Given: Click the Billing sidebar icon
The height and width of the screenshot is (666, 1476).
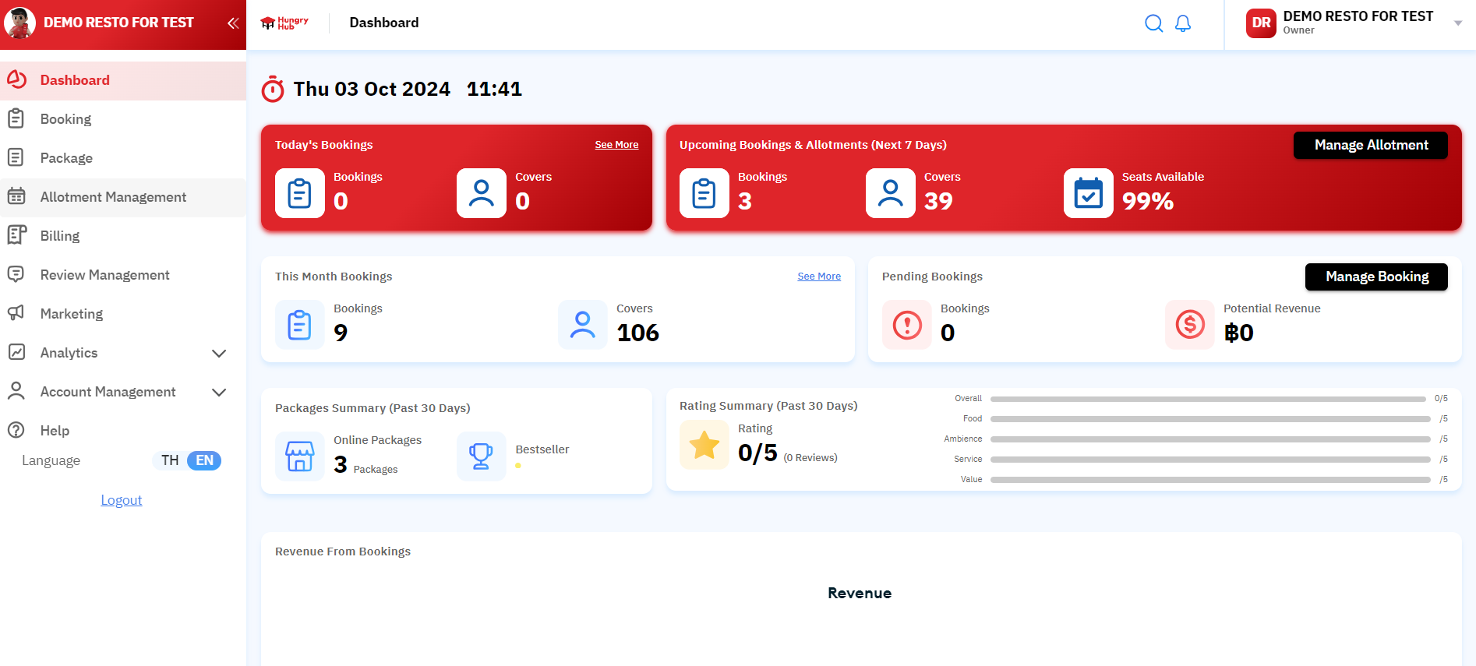Looking at the screenshot, I should click(x=16, y=235).
